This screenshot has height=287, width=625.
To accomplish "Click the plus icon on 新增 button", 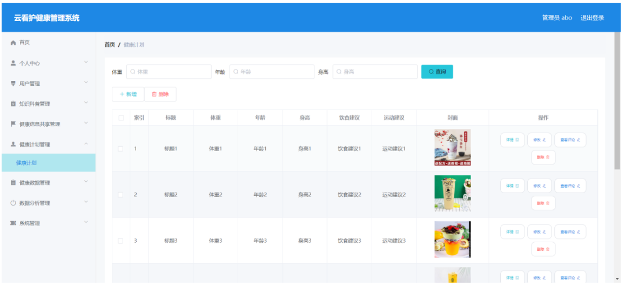I will tap(122, 94).
